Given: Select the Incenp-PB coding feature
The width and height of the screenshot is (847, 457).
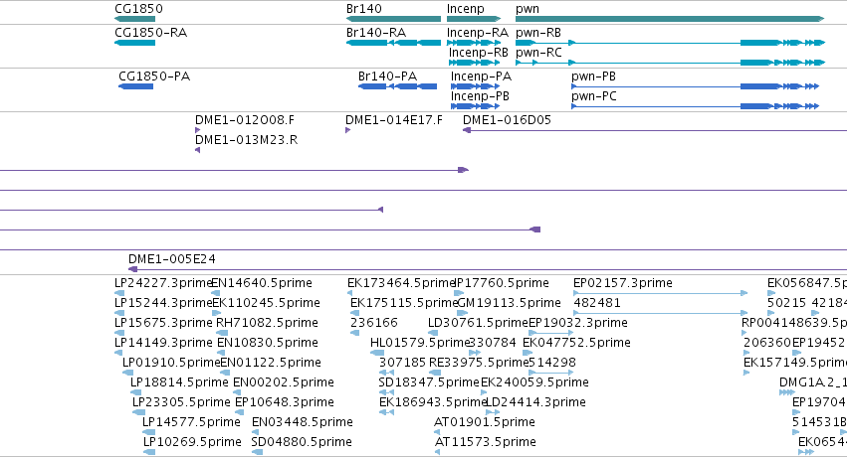Looking at the screenshot, I should click(x=475, y=106).
